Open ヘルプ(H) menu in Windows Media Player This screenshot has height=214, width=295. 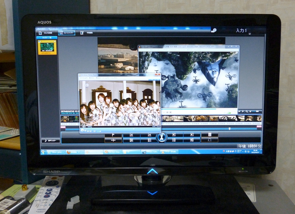(x=114, y=78)
